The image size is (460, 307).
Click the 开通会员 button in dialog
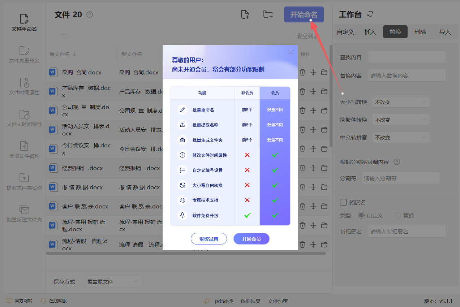(x=252, y=239)
